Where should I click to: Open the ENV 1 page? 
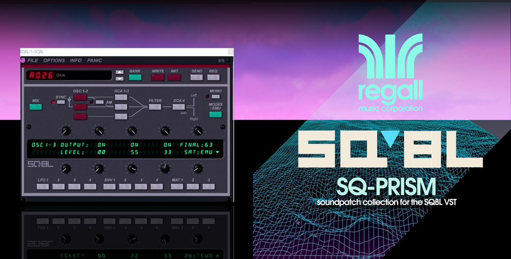point(109,187)
